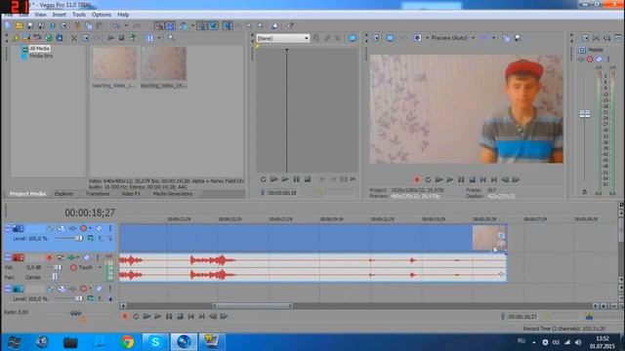Click the track one Level slider handle
Image resolution: width=625 pixels, height=351 pixels.
pos(78,238)
